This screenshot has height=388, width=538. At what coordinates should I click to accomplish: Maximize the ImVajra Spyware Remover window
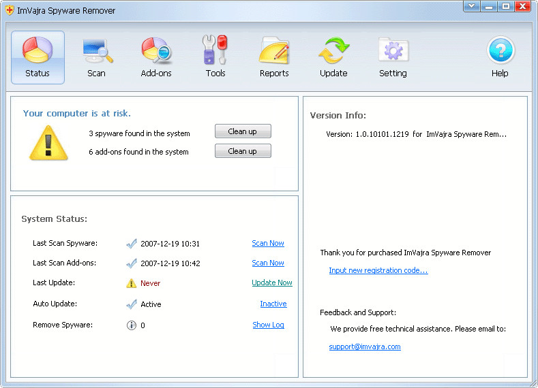coord(506,6)
